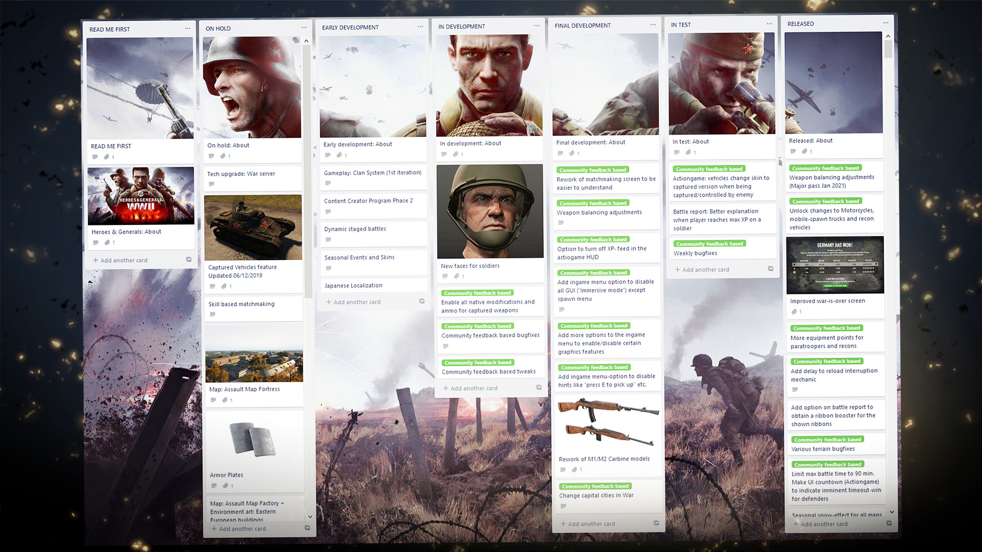Screen dimensions: 982x552
Task: Add another card to FINAL DEVELOPMENT list
Action: (591, 524)
